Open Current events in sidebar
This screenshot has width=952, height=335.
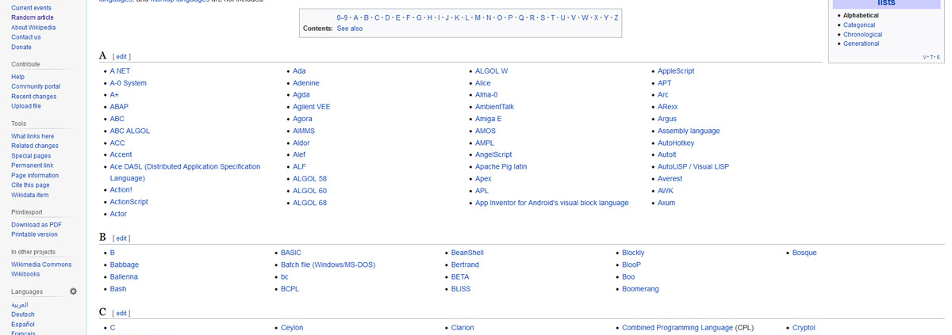tap(31, 8)
